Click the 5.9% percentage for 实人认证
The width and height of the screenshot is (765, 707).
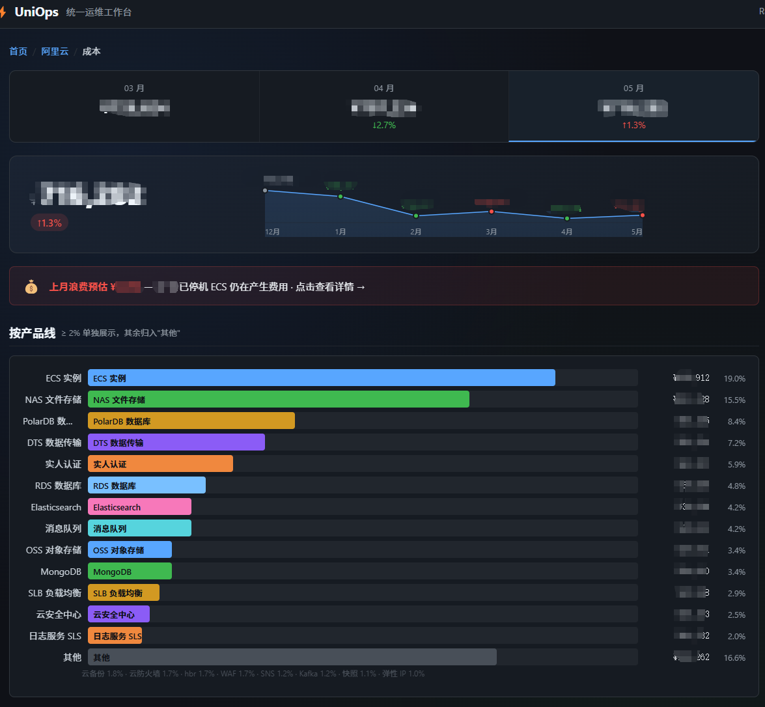tap(736, 465)
